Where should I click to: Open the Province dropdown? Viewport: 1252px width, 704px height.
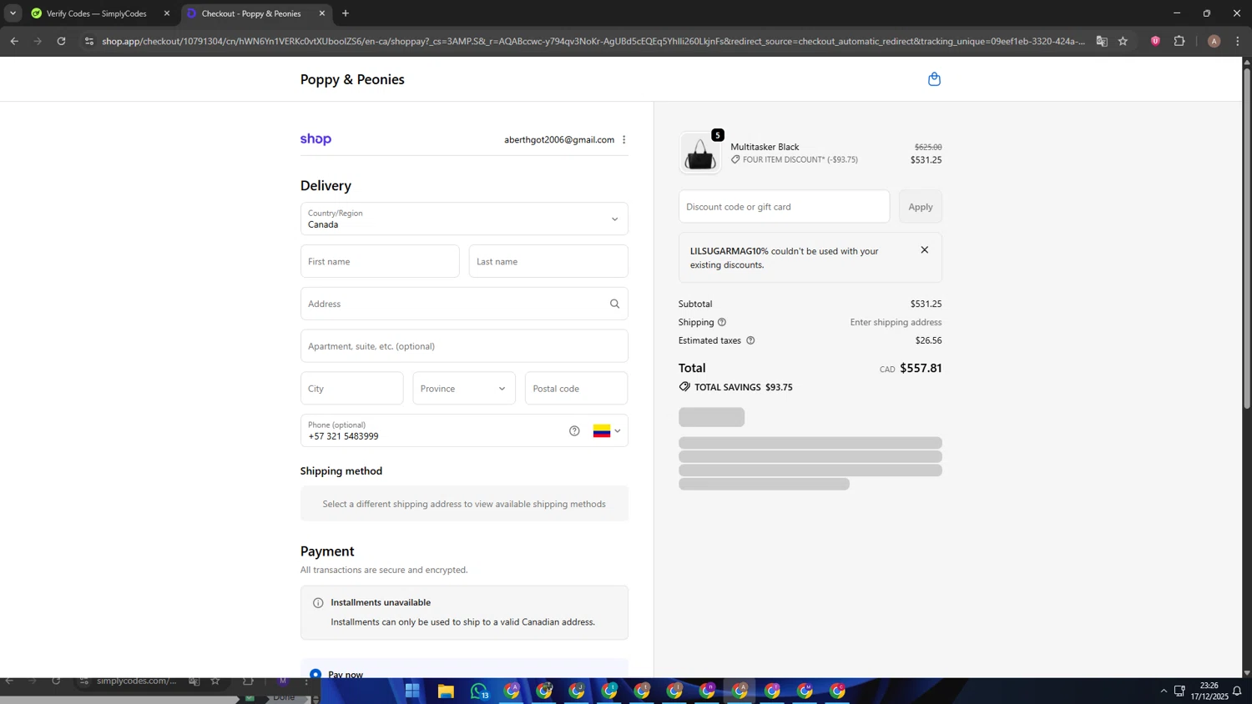coord(464,388)
